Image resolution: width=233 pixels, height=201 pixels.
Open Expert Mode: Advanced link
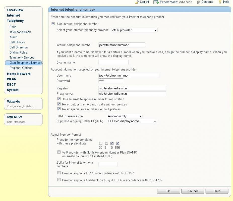pos(176,2)
